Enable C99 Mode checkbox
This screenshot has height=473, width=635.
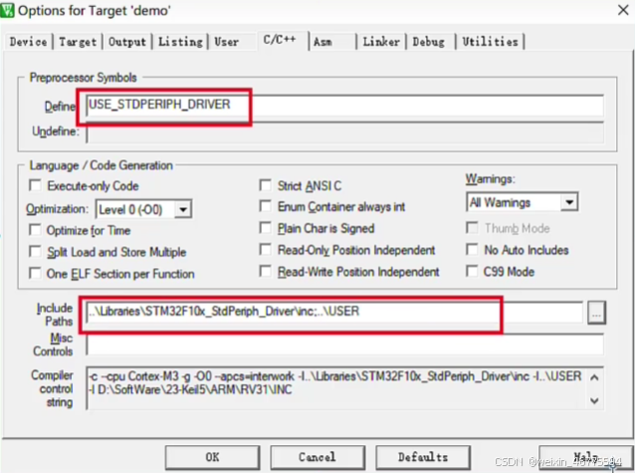[x=472, y=271]
